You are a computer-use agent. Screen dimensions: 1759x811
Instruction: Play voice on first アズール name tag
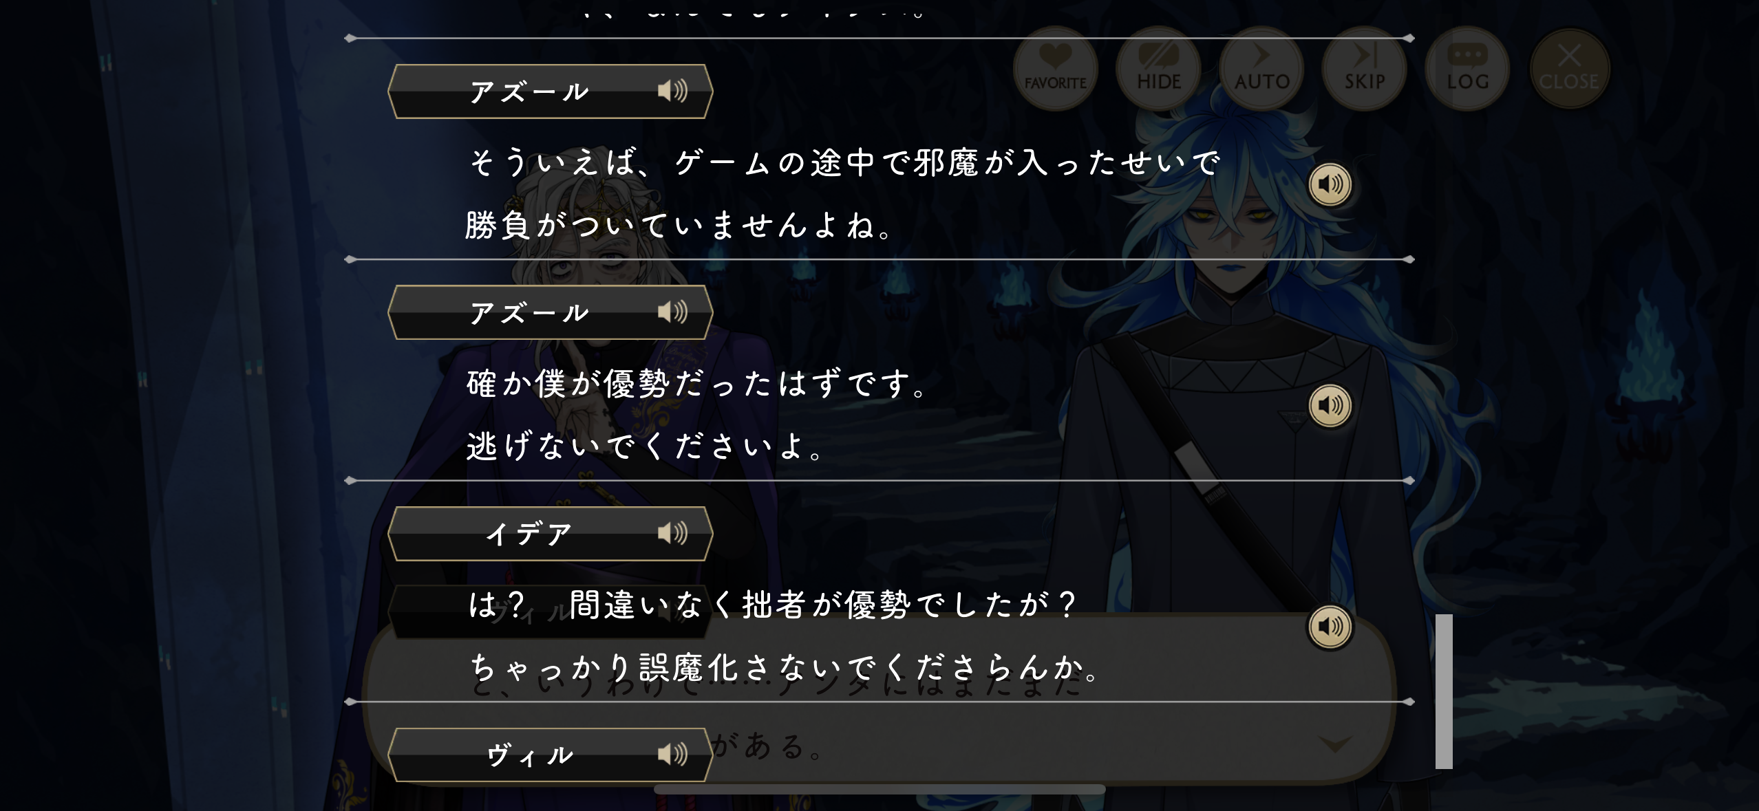coord(672,91)
